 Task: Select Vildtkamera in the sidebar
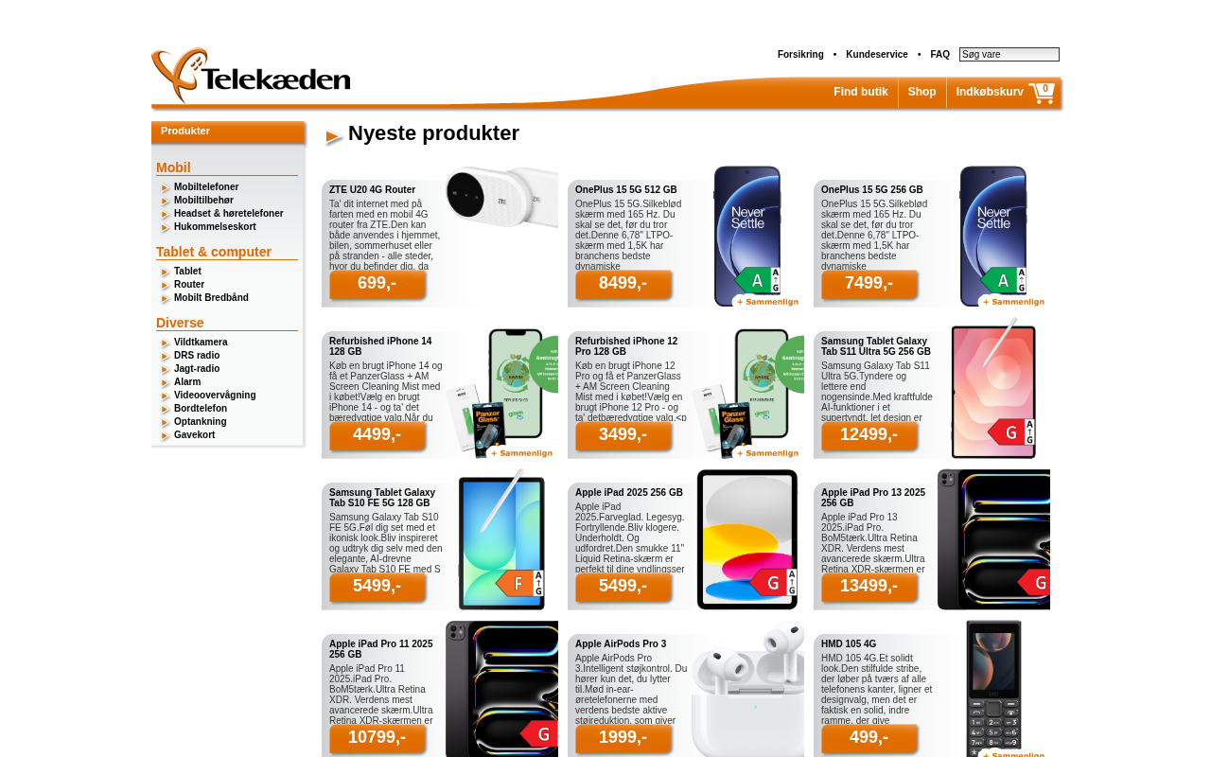[201, 343]
